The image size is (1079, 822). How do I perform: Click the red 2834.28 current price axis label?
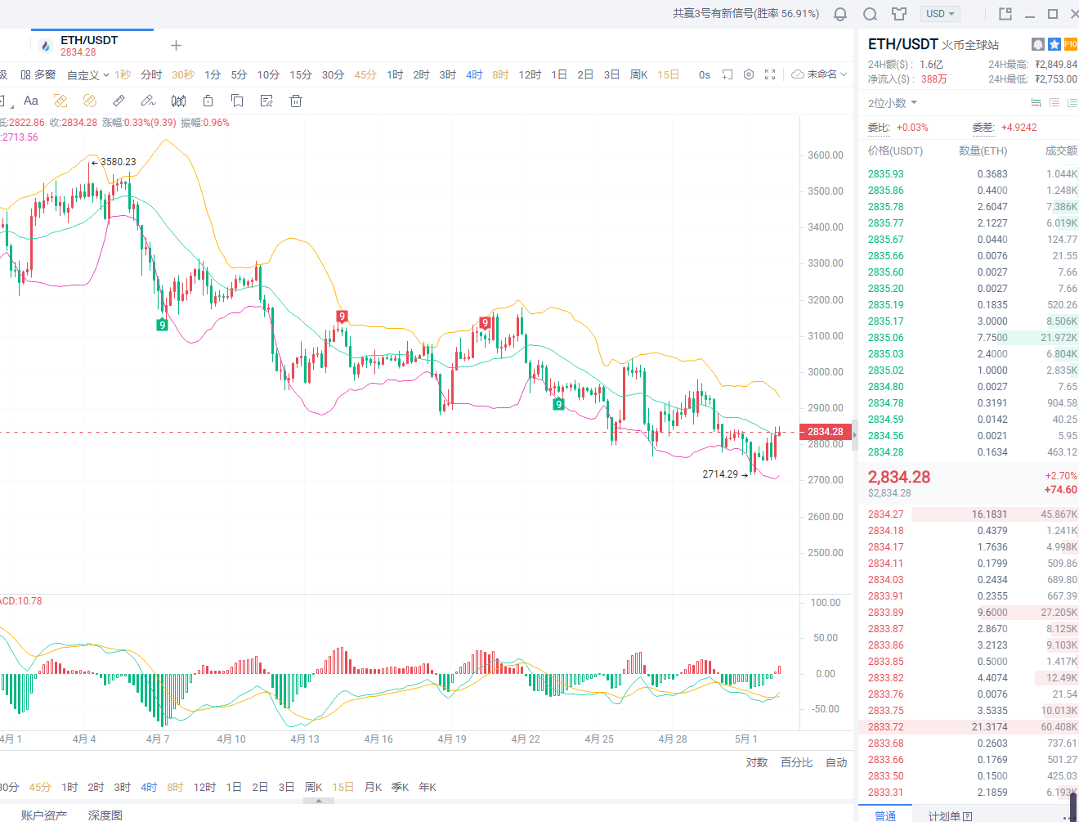826,432
